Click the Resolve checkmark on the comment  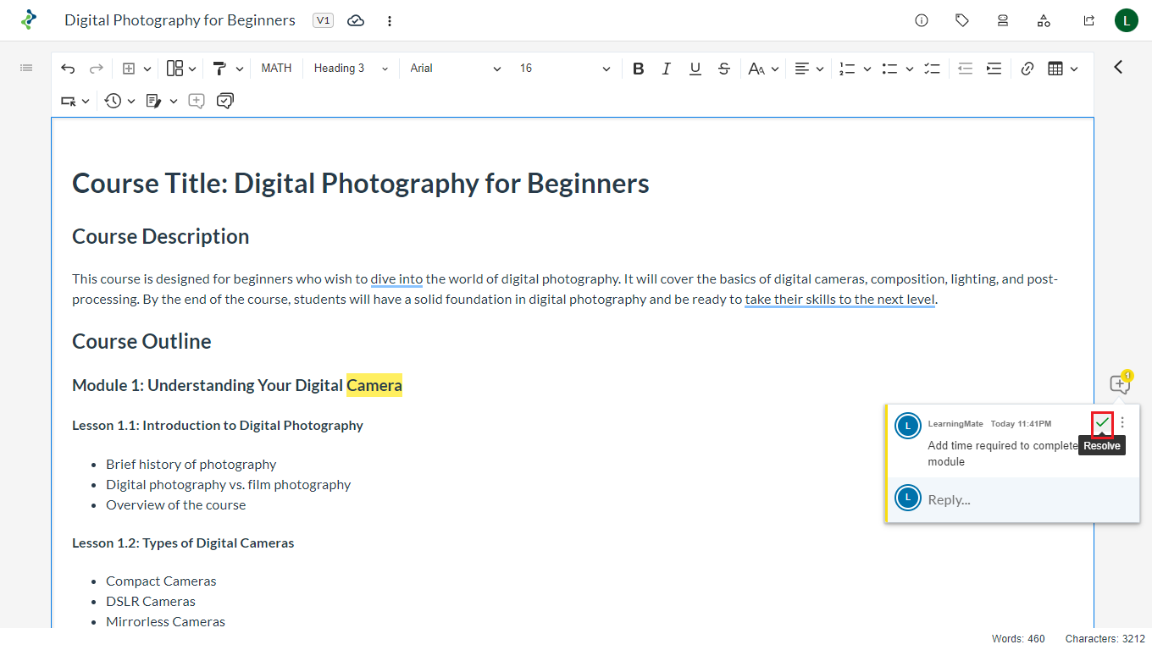coord(1102,422)
